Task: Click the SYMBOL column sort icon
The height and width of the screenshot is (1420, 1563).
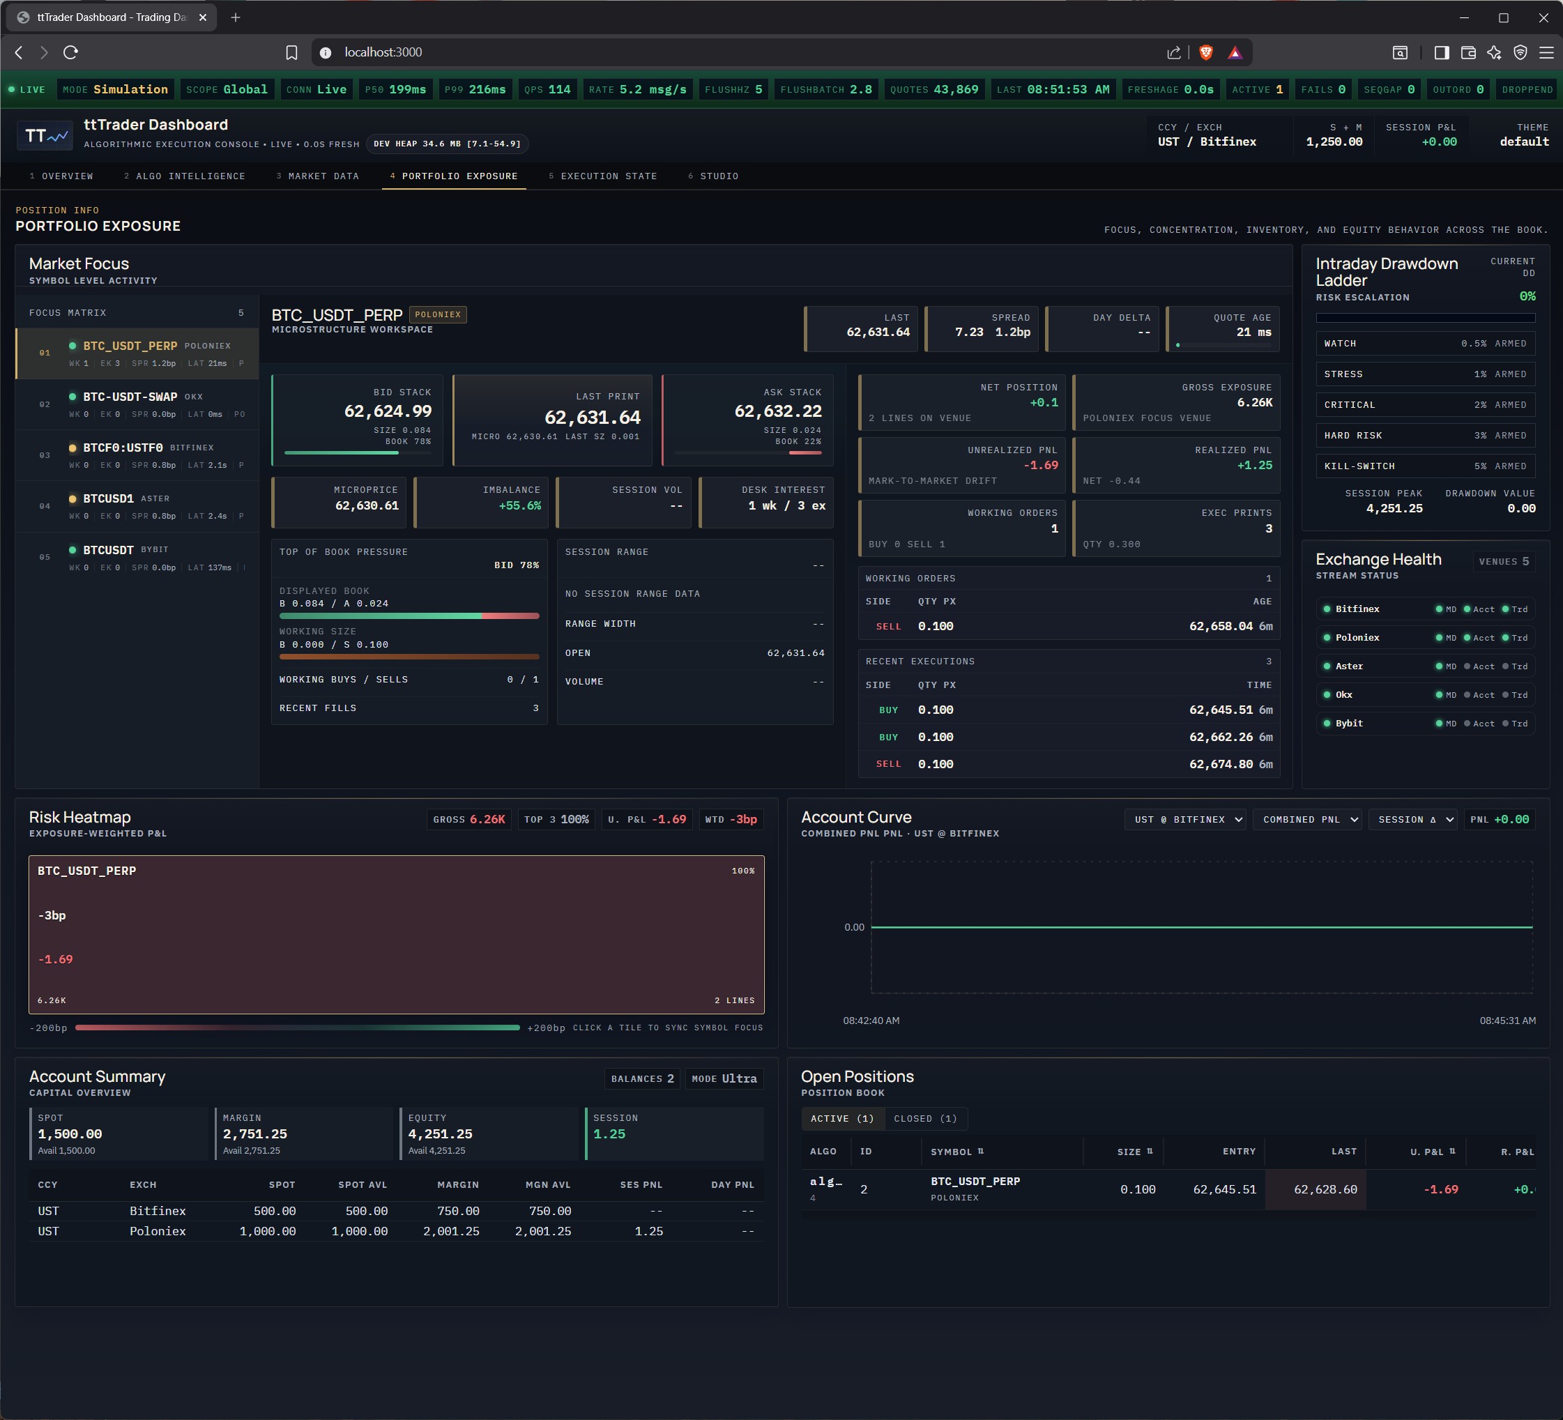Action: [981, 1151]
